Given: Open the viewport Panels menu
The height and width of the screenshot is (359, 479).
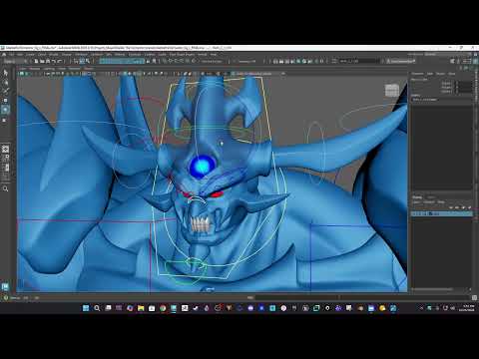Looking at the screenshot, I should pyautogui.click(x=89, y=69).
